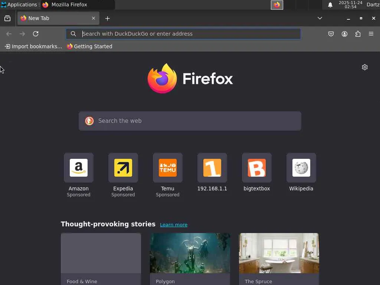Click the Dartz user label in panel
Viewport: 380px width, 285px height.
pyautogui.click(x=373, y=4)
